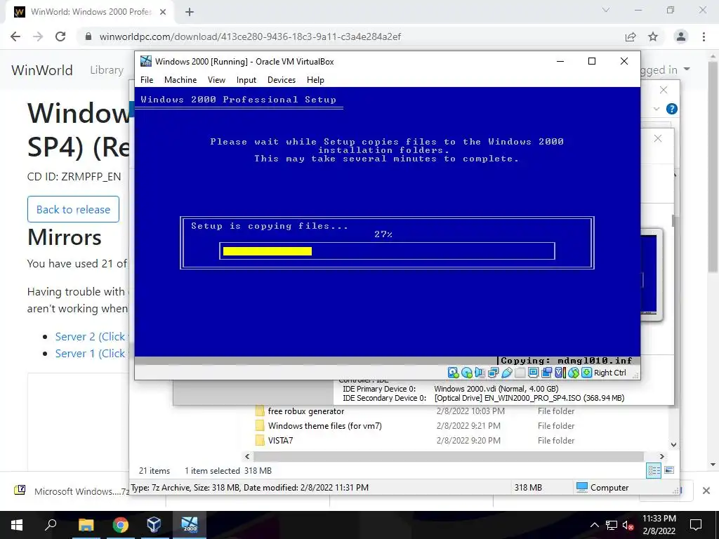Click the recording icon in VirtualBox status bar
Viewport: 719px width, 539px height.
(x=546, y=373)
